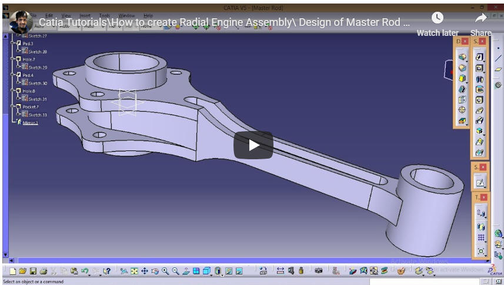Select the Pad tool
Viewport: 504px width, 285px height.
[479, 57]
